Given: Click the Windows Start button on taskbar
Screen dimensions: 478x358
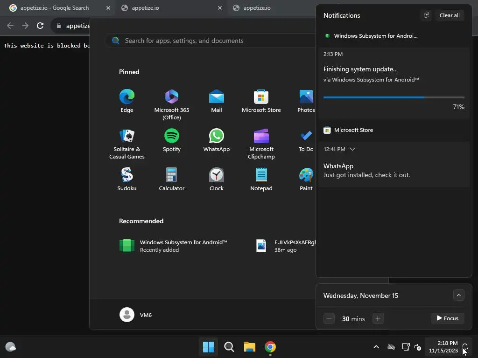Looking at the screenshot, I should coord(209,347).
